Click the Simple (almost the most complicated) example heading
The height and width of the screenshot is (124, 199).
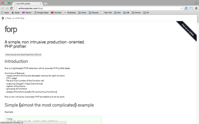pos(49,105)
